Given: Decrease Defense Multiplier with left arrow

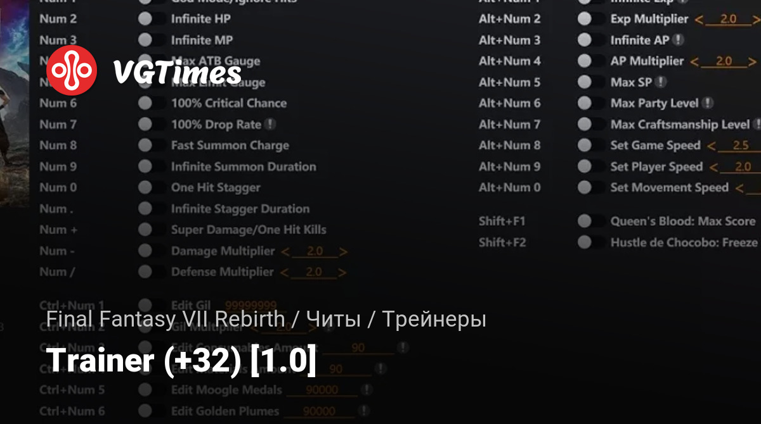Looking at the screenshot, I should (285, 273).
